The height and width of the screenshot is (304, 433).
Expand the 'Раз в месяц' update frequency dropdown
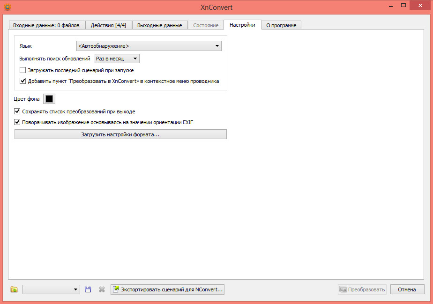pyautogui.click(x=117, y=59)
